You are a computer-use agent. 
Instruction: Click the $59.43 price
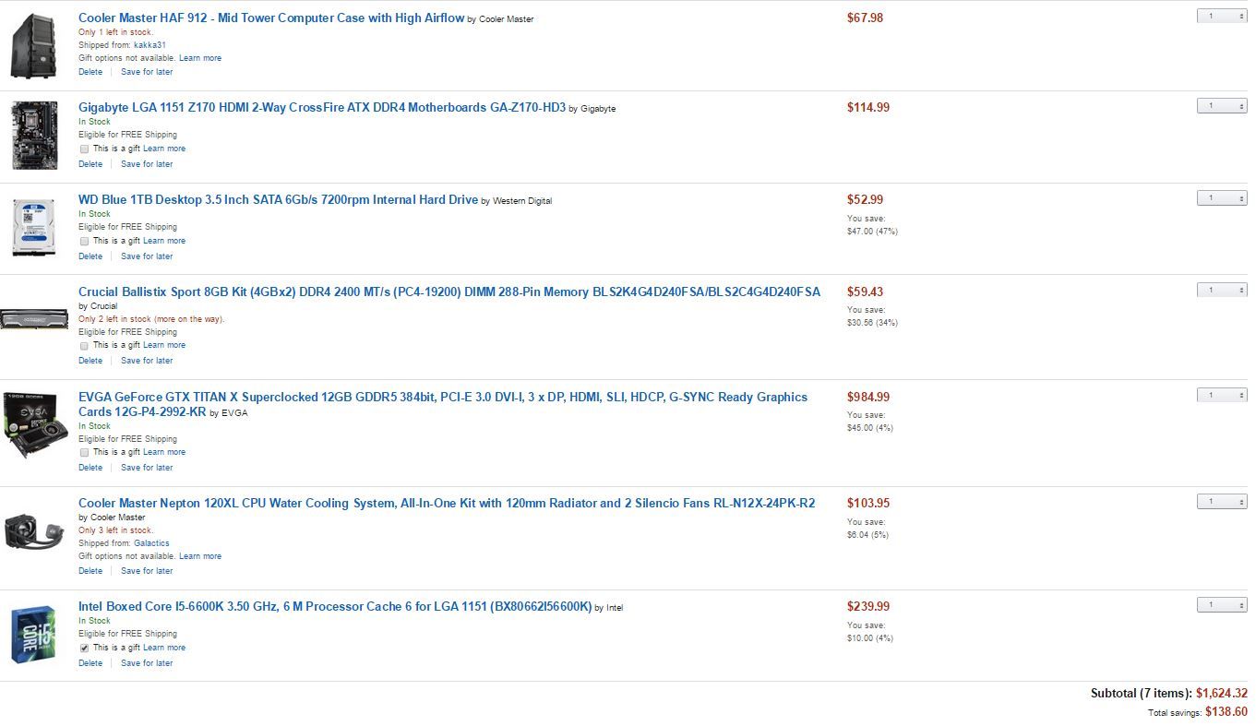pyautogui.click(x=865, y=292)
